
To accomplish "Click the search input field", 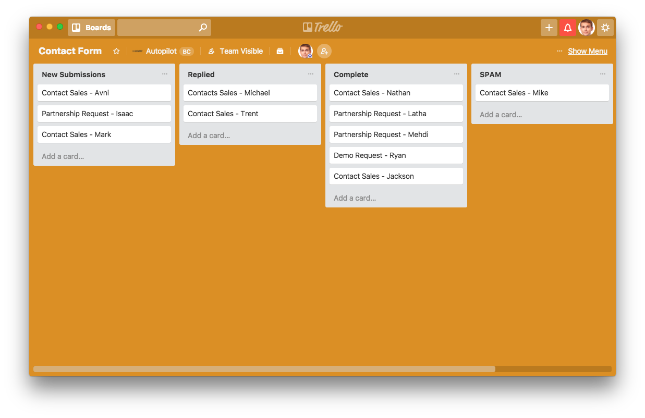I will tap(164, 28).
